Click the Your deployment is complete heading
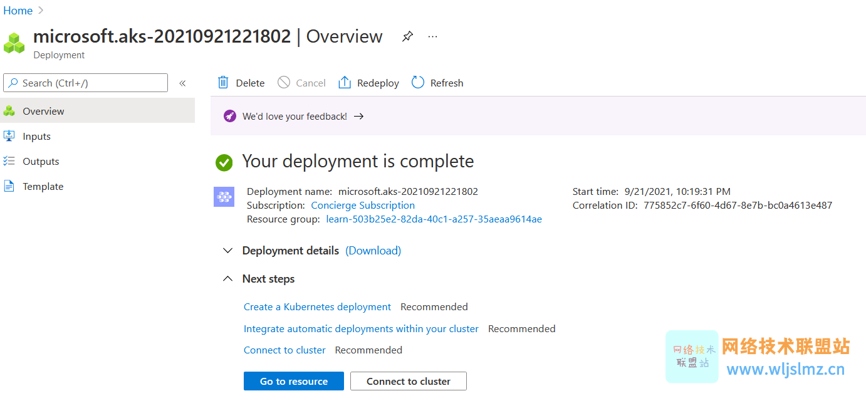 (358, 162)
